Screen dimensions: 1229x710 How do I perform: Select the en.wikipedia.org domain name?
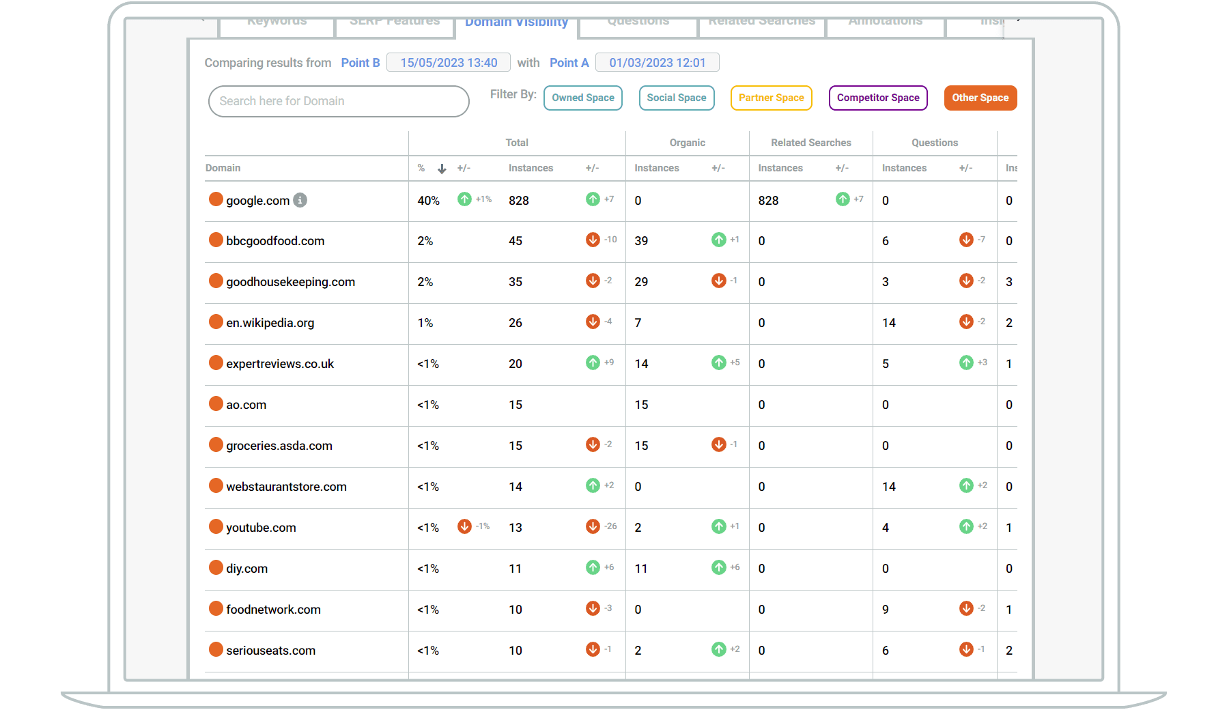tap(270, 323)
